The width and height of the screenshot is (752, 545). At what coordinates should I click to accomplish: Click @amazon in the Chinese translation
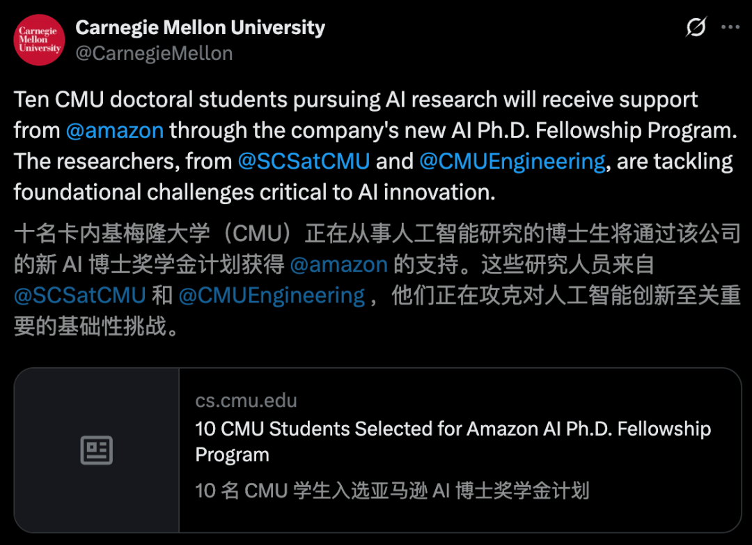click(338, 265)
